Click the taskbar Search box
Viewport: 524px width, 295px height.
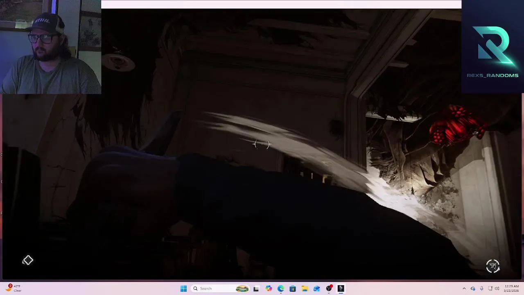pos(221,288)
